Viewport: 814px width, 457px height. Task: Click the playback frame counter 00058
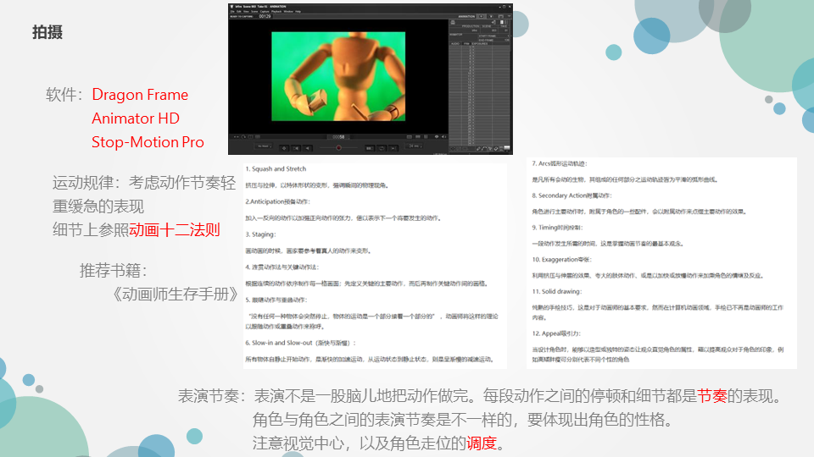point(338,137)
